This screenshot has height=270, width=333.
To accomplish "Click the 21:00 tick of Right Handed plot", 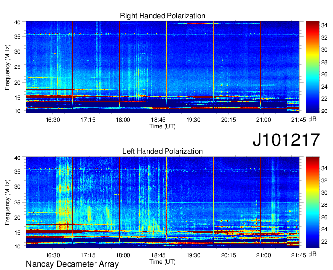I will coord(263,120).
